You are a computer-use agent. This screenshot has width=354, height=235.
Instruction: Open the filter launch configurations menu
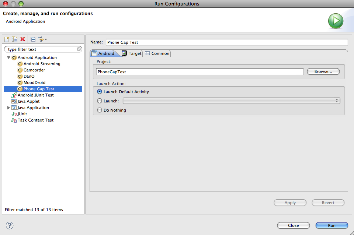42,39
